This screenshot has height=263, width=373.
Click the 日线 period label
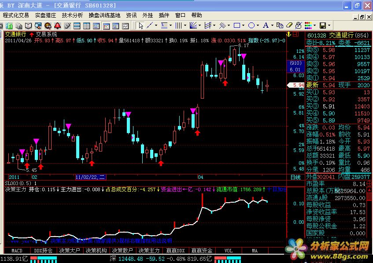pos(295,178)
